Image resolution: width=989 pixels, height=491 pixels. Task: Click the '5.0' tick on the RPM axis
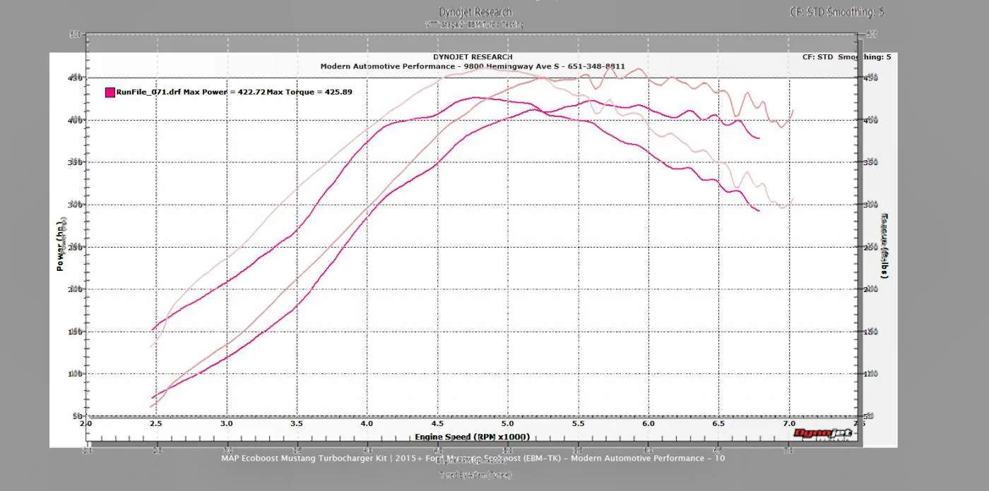pos(507,425)
